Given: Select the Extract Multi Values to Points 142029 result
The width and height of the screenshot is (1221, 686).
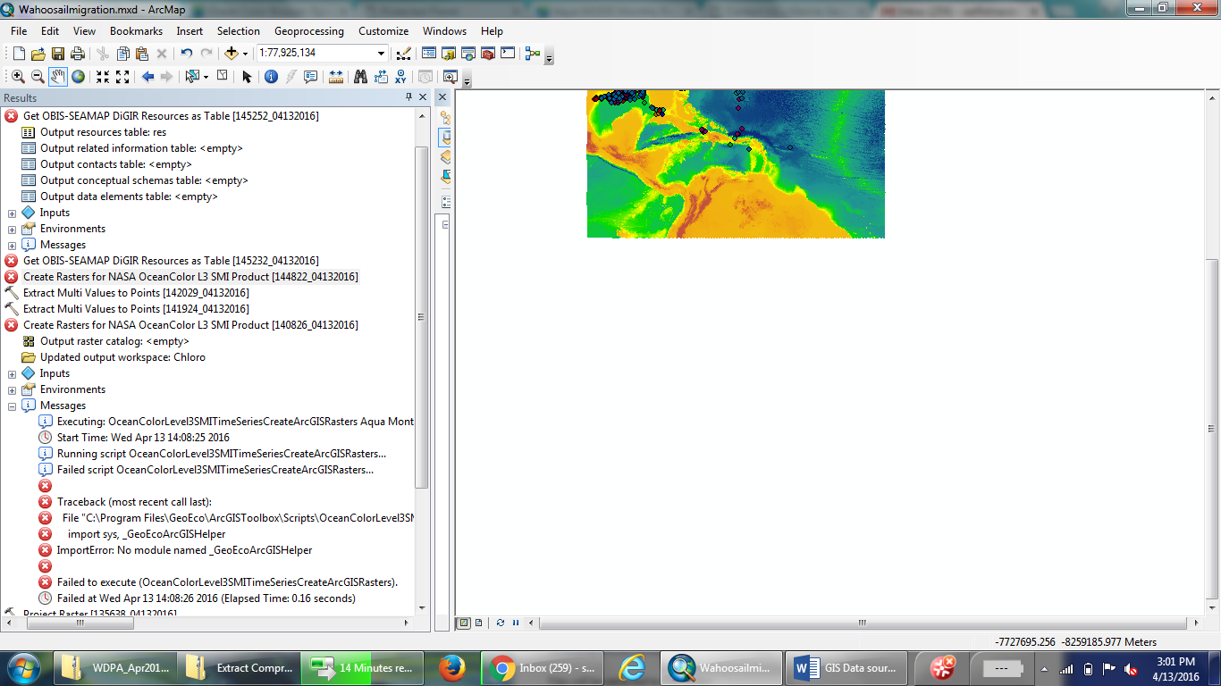Looking at the screenshot, I should (x=136, y=293).
